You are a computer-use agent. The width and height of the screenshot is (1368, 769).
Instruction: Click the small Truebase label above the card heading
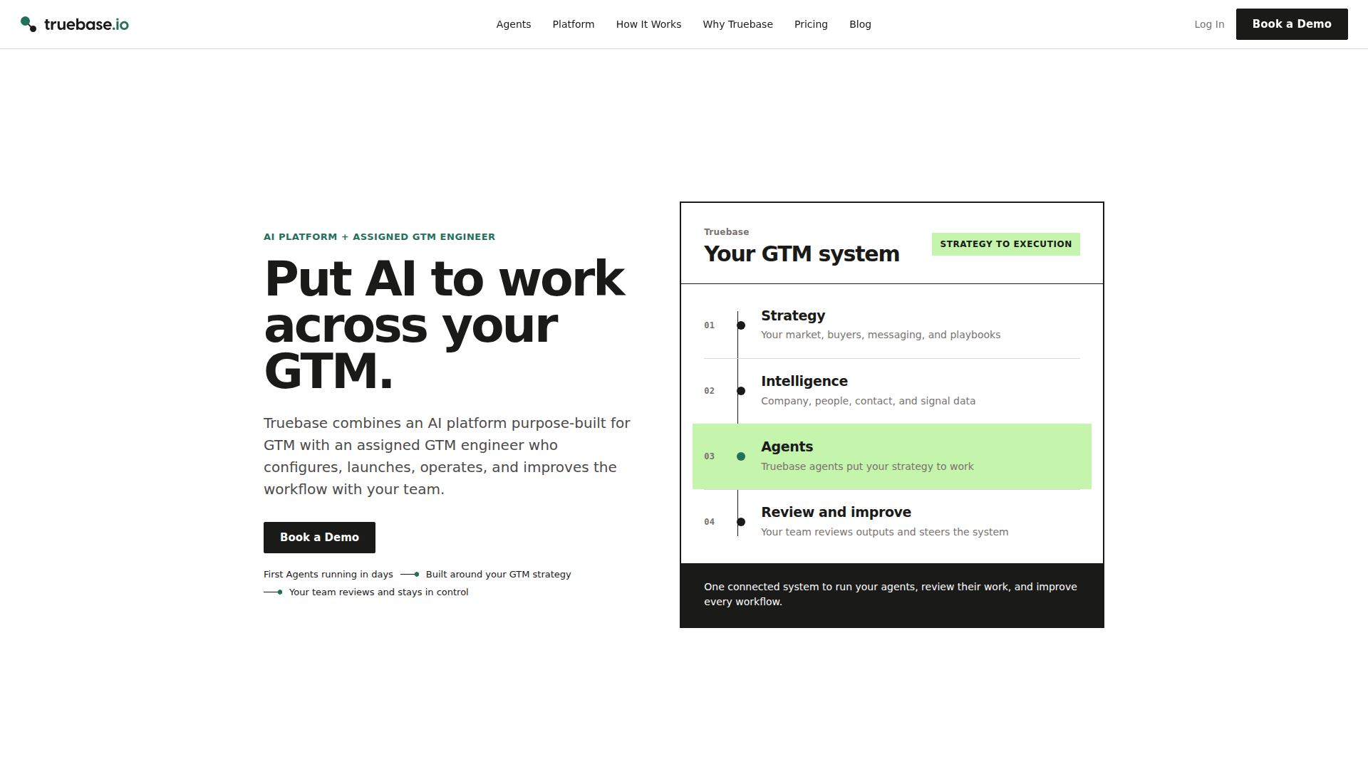(727, 232)
